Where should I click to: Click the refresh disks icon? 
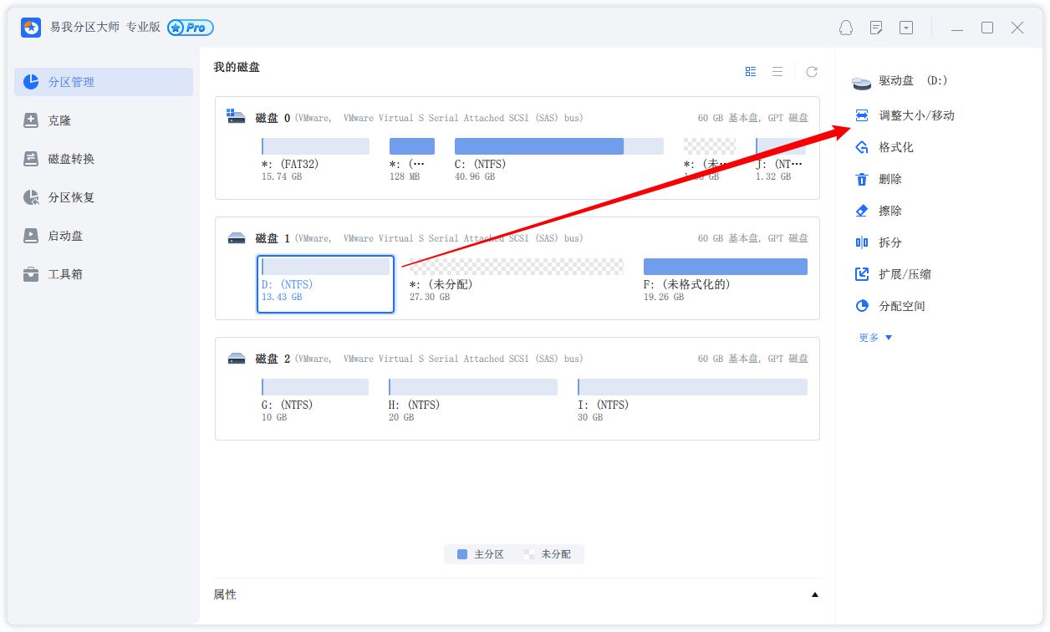tap(811, 72)
